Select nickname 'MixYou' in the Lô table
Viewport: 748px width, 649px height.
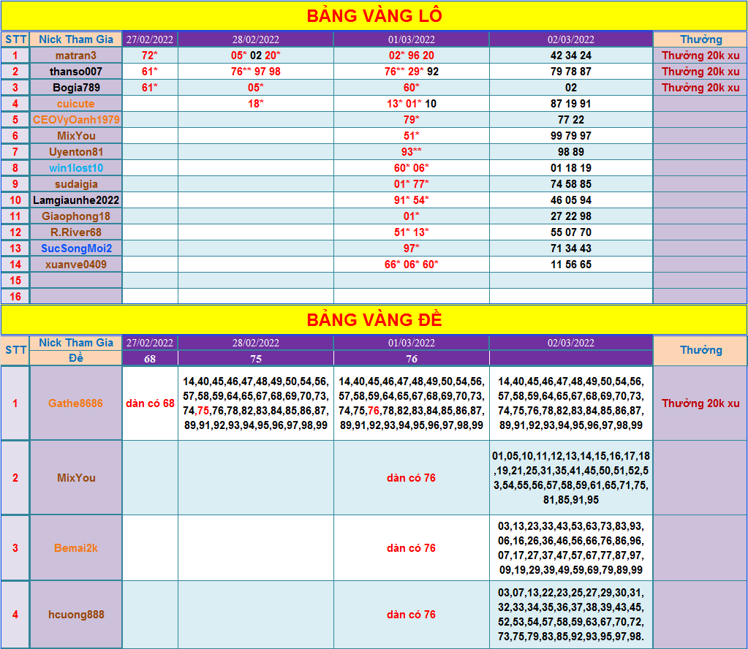coord(76,136)
